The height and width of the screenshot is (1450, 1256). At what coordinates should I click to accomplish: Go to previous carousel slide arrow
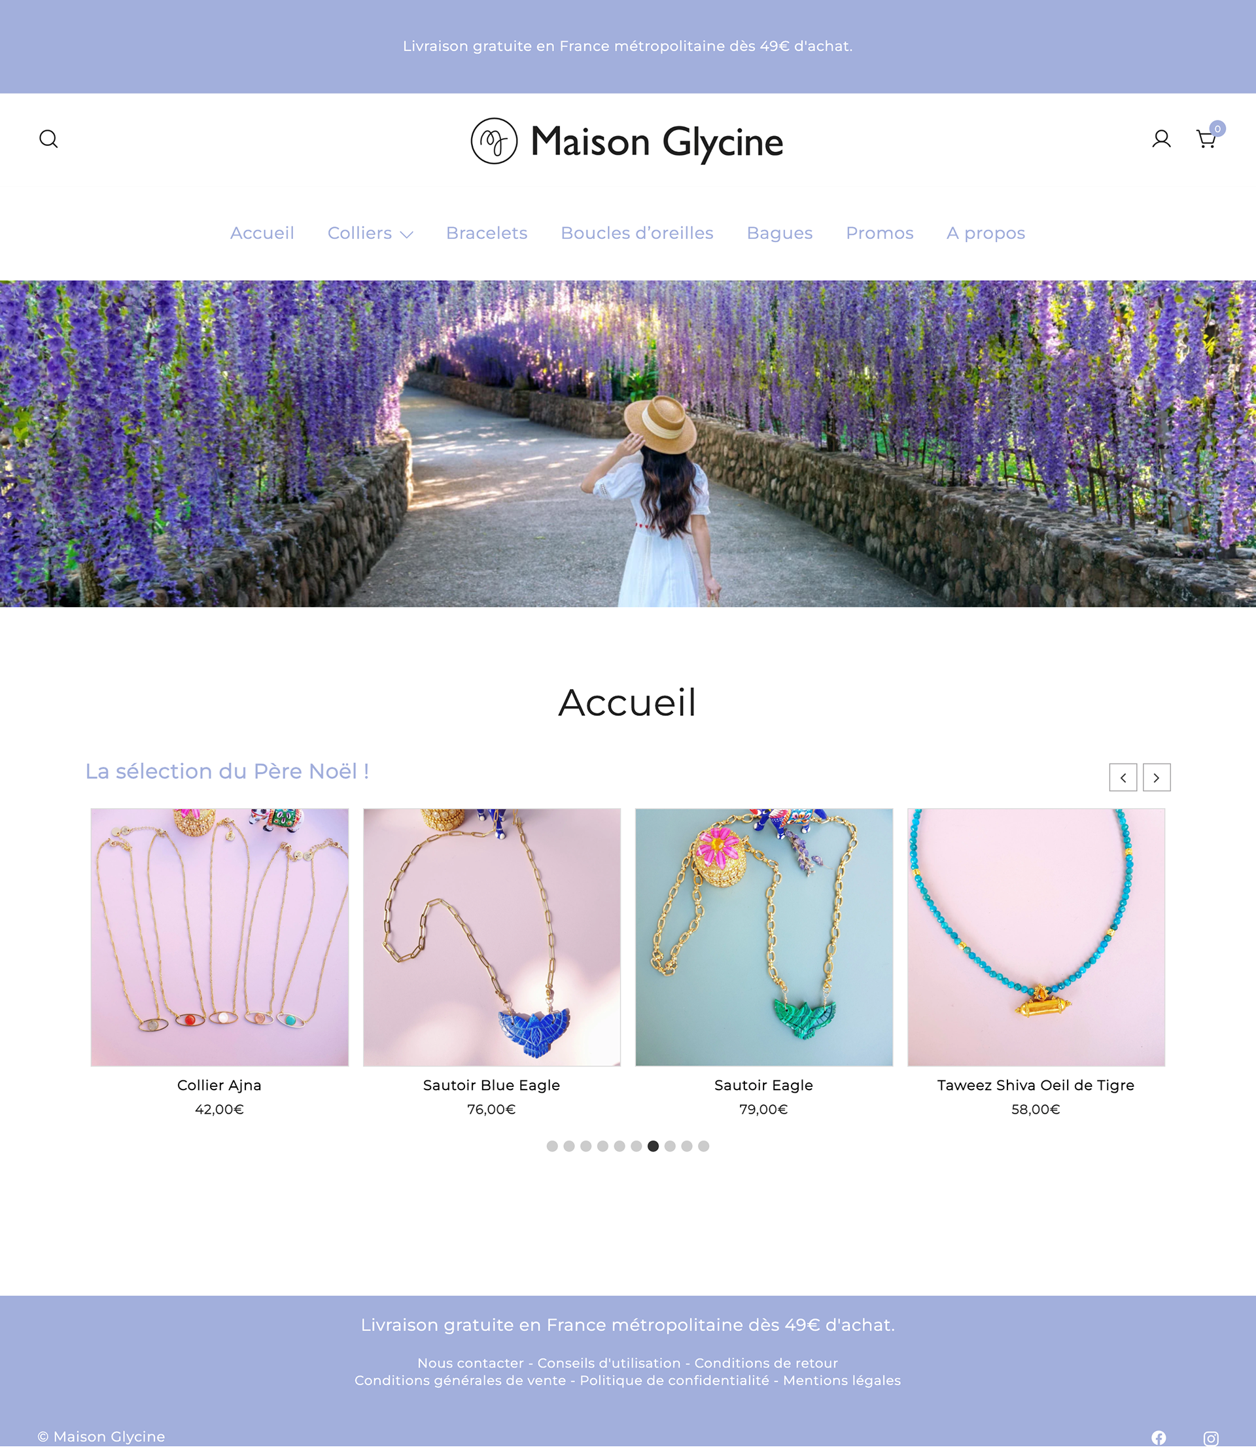(x=1123, y=777)
